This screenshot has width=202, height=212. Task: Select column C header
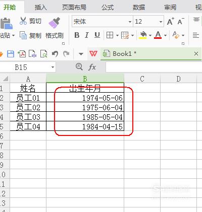point(142,79)
